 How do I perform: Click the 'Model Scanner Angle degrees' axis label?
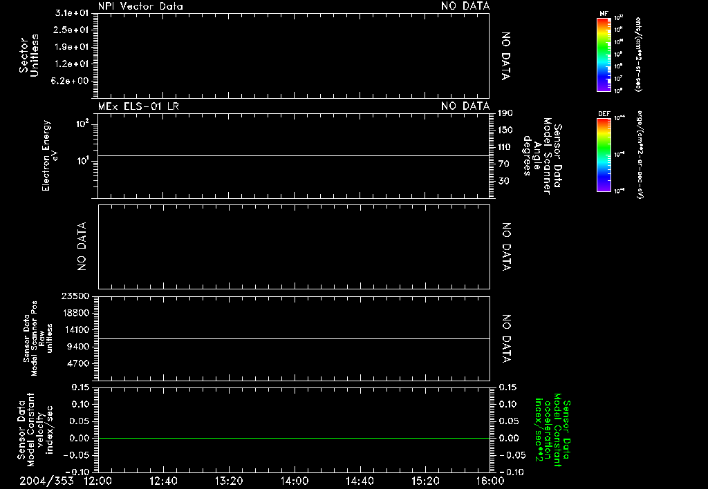coord(542,156)
